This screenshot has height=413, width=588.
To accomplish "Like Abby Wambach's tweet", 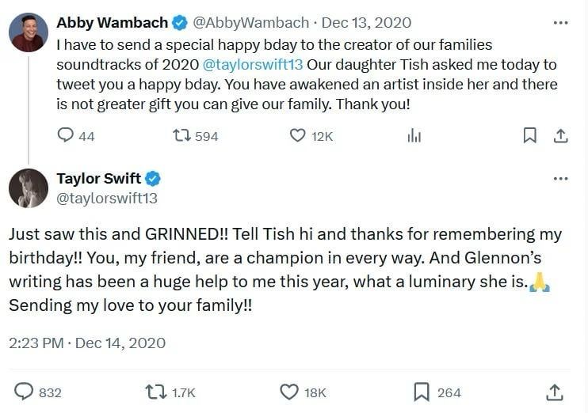I will pyautogui.click(x=297, y=136).
